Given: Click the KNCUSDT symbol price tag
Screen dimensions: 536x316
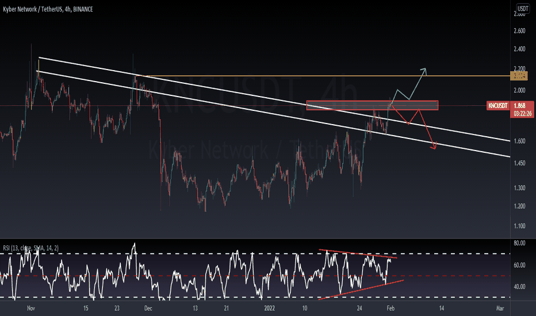Looking at the screenshot, I should (x=497, y=106).
